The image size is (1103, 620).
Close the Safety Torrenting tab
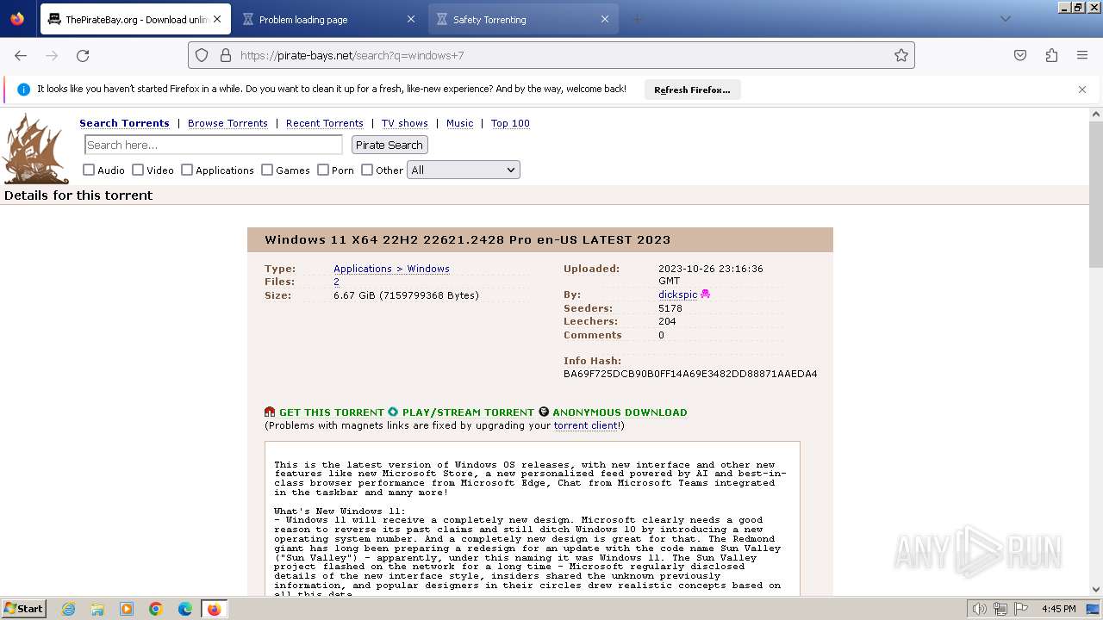coord(605,19)
